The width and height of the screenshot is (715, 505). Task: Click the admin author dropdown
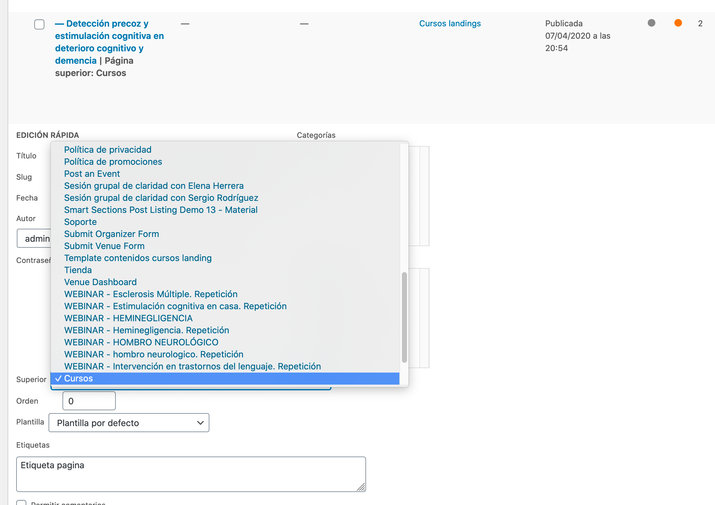pyautogui.click(x=34, y=238)
